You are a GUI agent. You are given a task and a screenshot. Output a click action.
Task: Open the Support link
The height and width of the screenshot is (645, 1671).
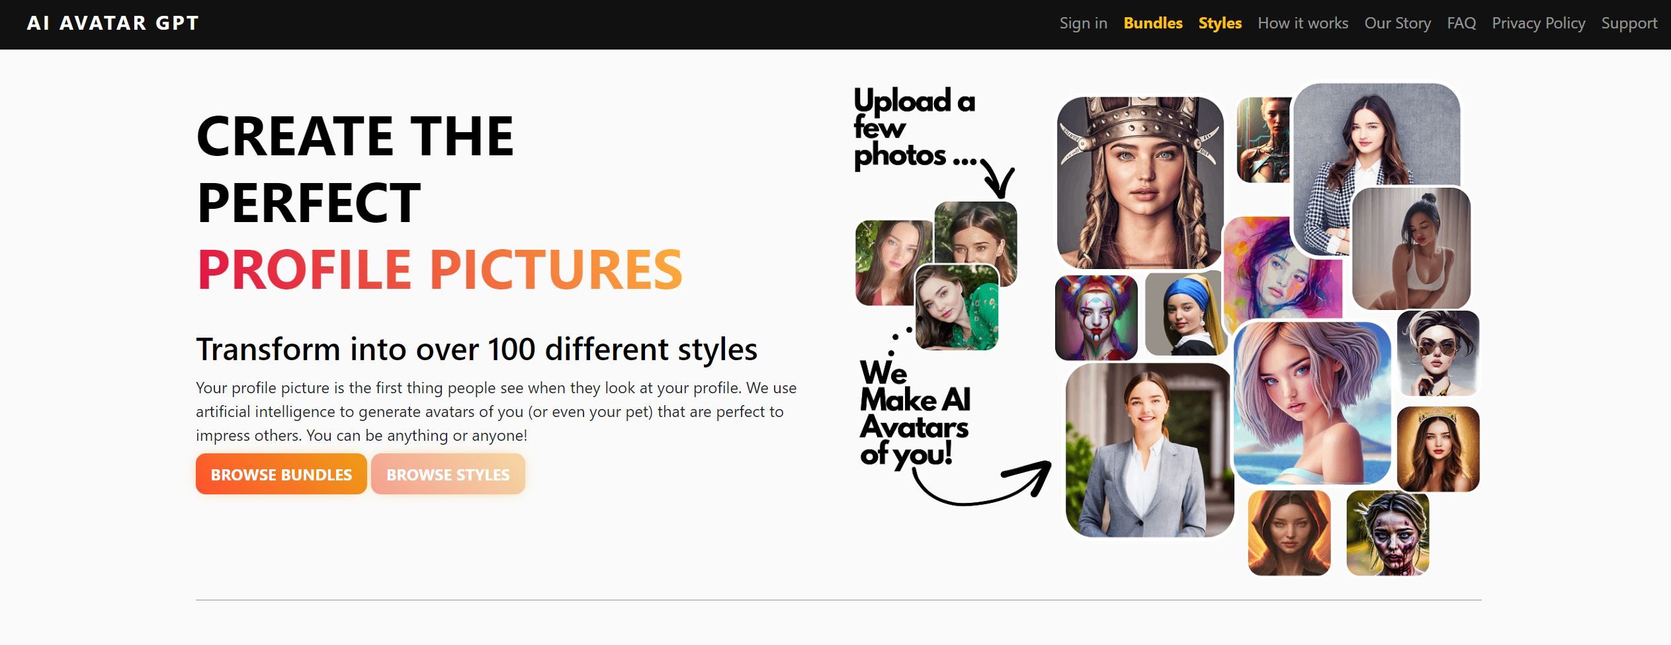pyautogui.click(x=1629, y=23)
